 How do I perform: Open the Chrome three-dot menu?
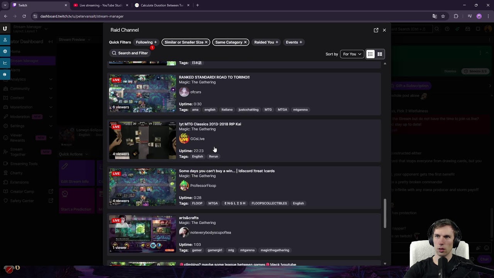tap(488, 16)
